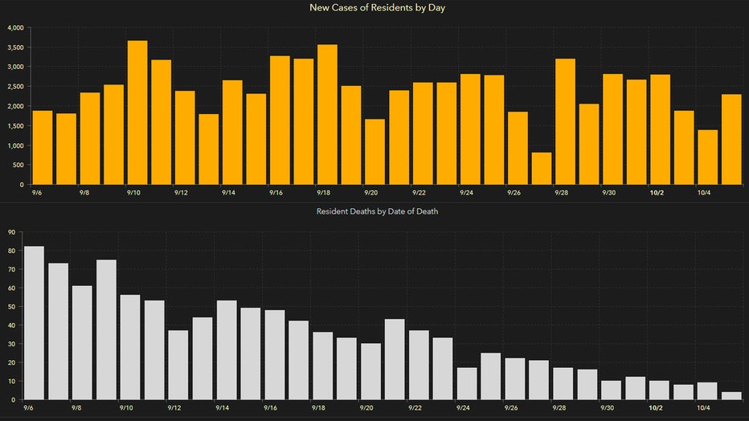Select the white deaths bar for 9/24

click(467, 383)
